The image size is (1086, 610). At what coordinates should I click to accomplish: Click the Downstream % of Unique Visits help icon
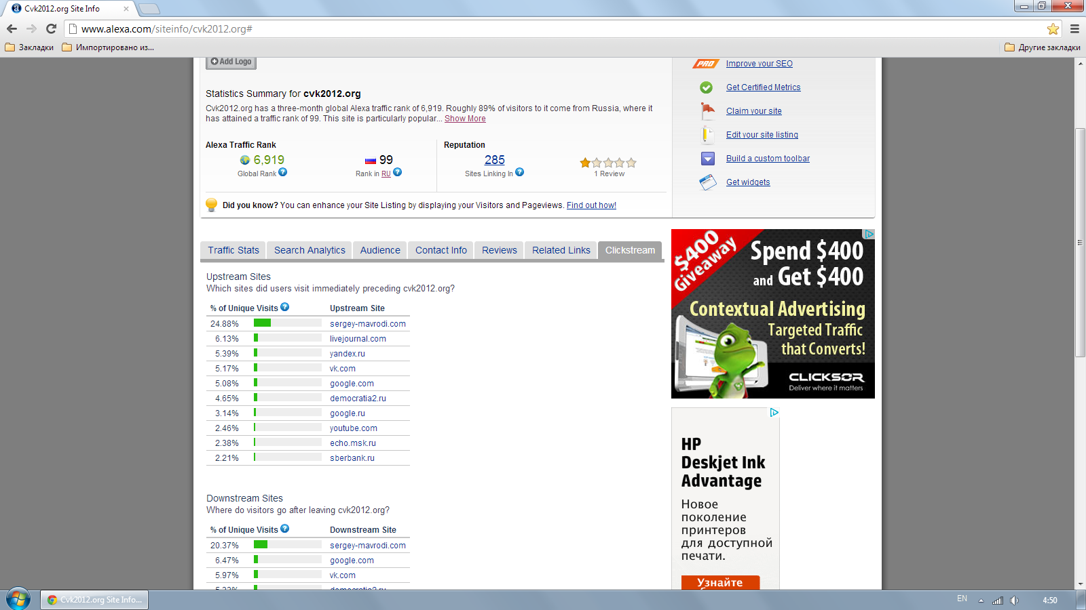pyautogui.click(x=285, y=529)
